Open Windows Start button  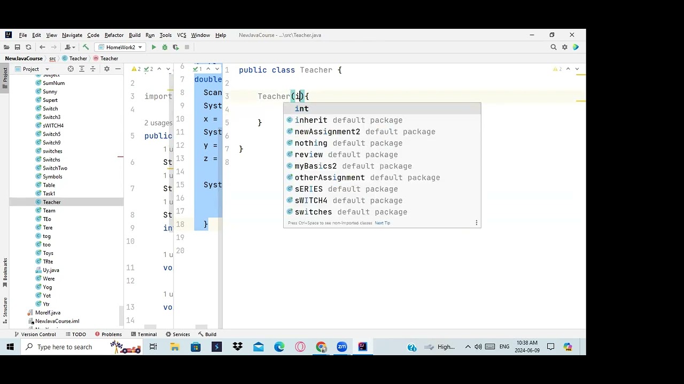pos(10,347)
